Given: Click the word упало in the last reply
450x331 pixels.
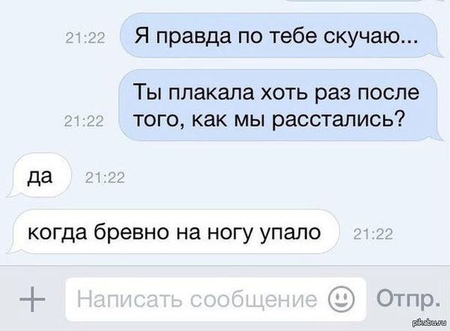Looking at the screenshot, I should (290, 233).
